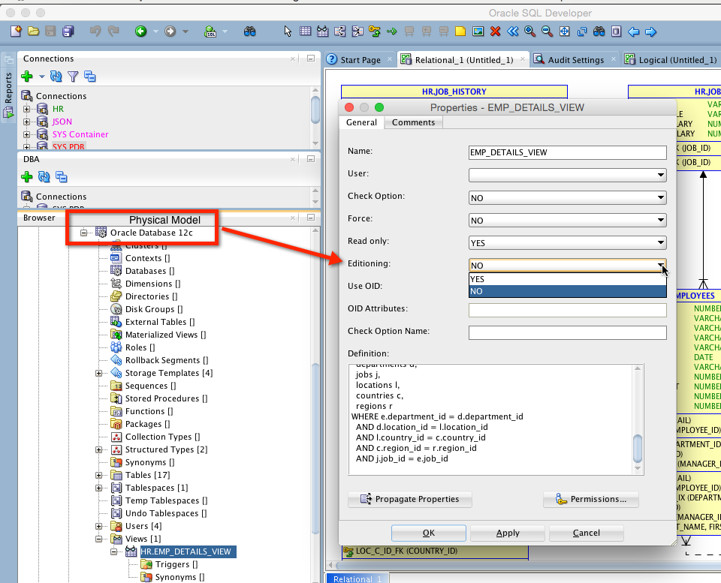Select Materialized Views [] tree item

click(x=165, y=335)
